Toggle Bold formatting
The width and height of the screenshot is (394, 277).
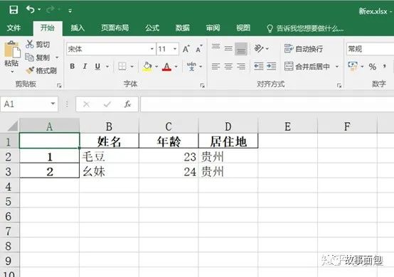pyautogui.click(x=73, y=66)
